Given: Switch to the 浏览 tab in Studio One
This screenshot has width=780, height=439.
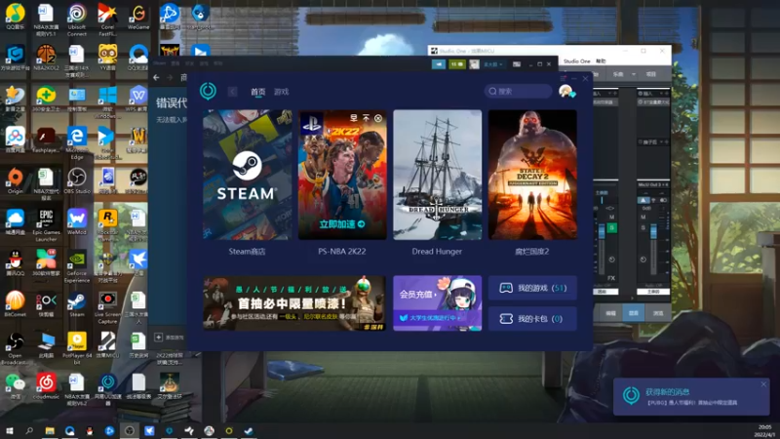Looking at the screenshot, I should 658,313.
